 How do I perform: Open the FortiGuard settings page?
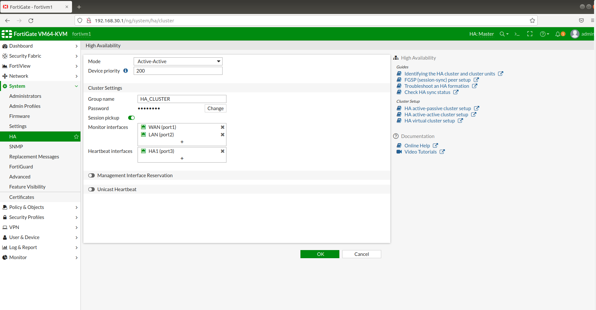[21, 166]
